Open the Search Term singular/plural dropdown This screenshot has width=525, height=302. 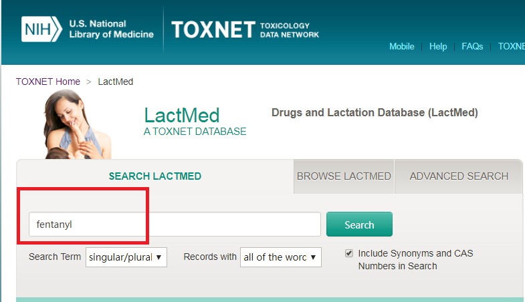pyautogui.click(x=126, y=257)
